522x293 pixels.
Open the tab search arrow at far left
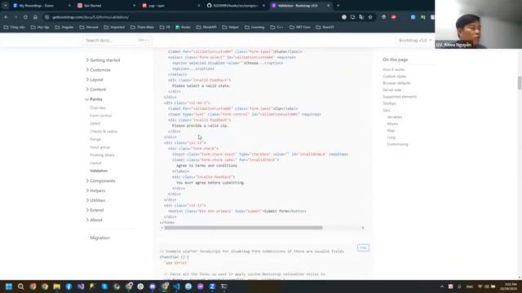coord(6,6)
